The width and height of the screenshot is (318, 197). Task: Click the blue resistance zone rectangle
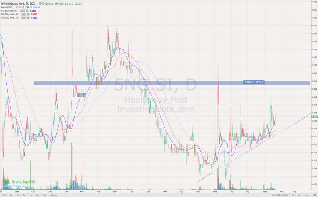coord(141,83)
